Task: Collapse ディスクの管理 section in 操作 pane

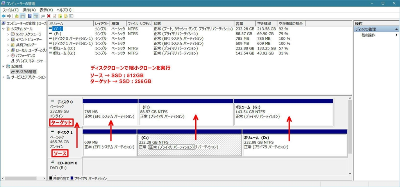Action: (396, 29)
